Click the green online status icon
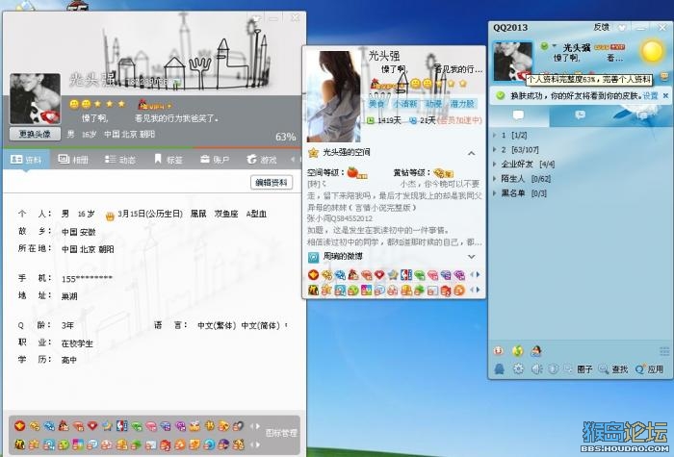Image resolution: width=674 pixels, height=457 pixels. 544,45
